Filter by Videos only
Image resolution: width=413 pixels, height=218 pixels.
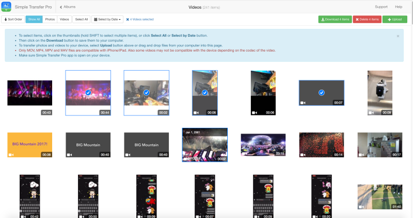pyautogui.click(x=64, y=20)
